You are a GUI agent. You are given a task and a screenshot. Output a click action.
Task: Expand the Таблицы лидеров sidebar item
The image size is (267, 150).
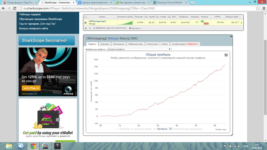coord(48,14)
